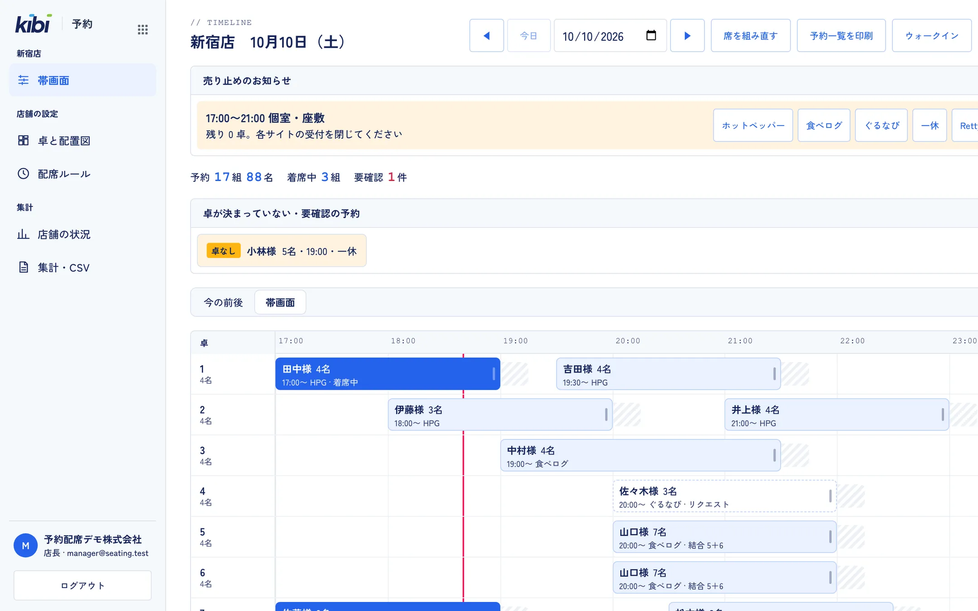Click the 一休 site button

pyautogui.click(x=929, y=125)
